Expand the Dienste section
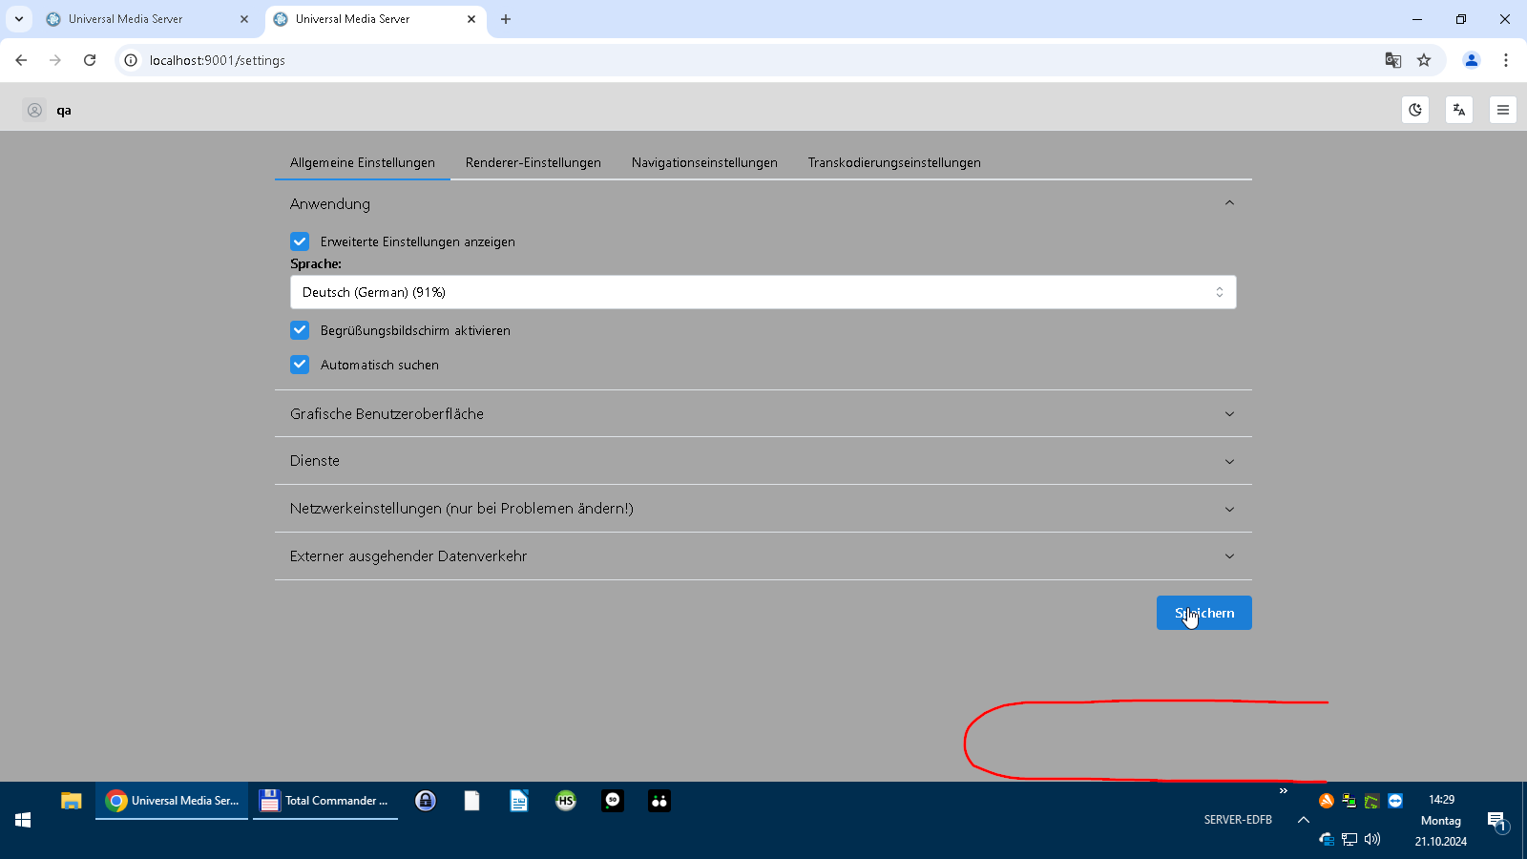 point(763,461)
